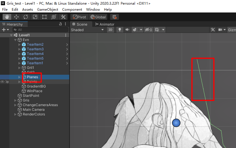Viewport: 236px width, 148px height.
Task: Open TearItem5 prefab arrow
Action: [x=67, y=58]
